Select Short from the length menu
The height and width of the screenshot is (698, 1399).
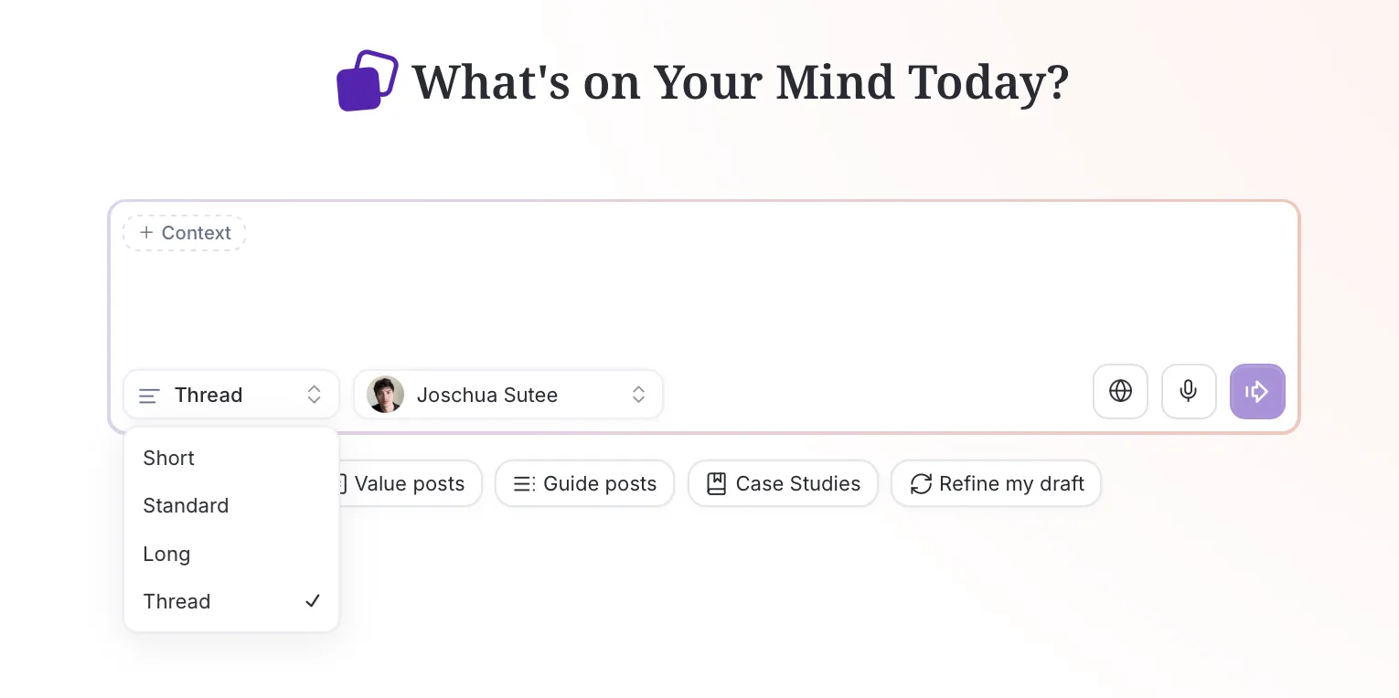pos(168,458)
